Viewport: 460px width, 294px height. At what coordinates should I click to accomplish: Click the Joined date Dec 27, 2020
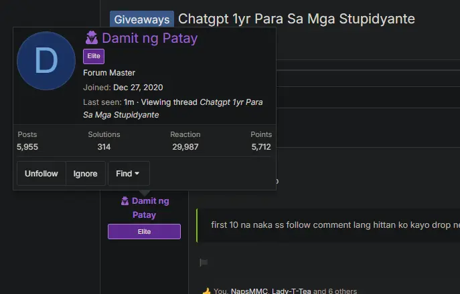(138, 88)
